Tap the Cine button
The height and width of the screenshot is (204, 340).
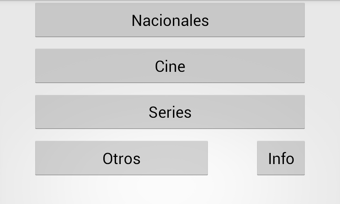click(170, 66)
